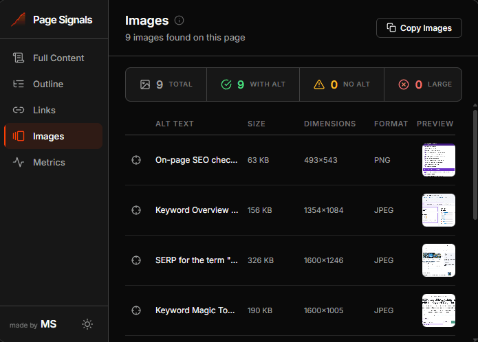Click the green check icon in With Alt
The width and height of the screenshot is (478, 342).
226,84
